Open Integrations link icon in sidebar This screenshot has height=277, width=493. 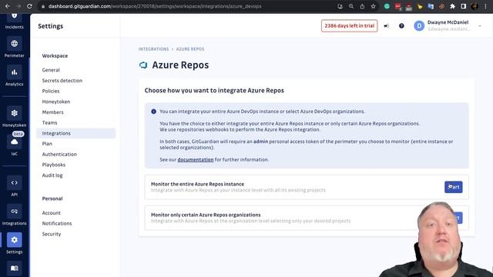[14, 212]
